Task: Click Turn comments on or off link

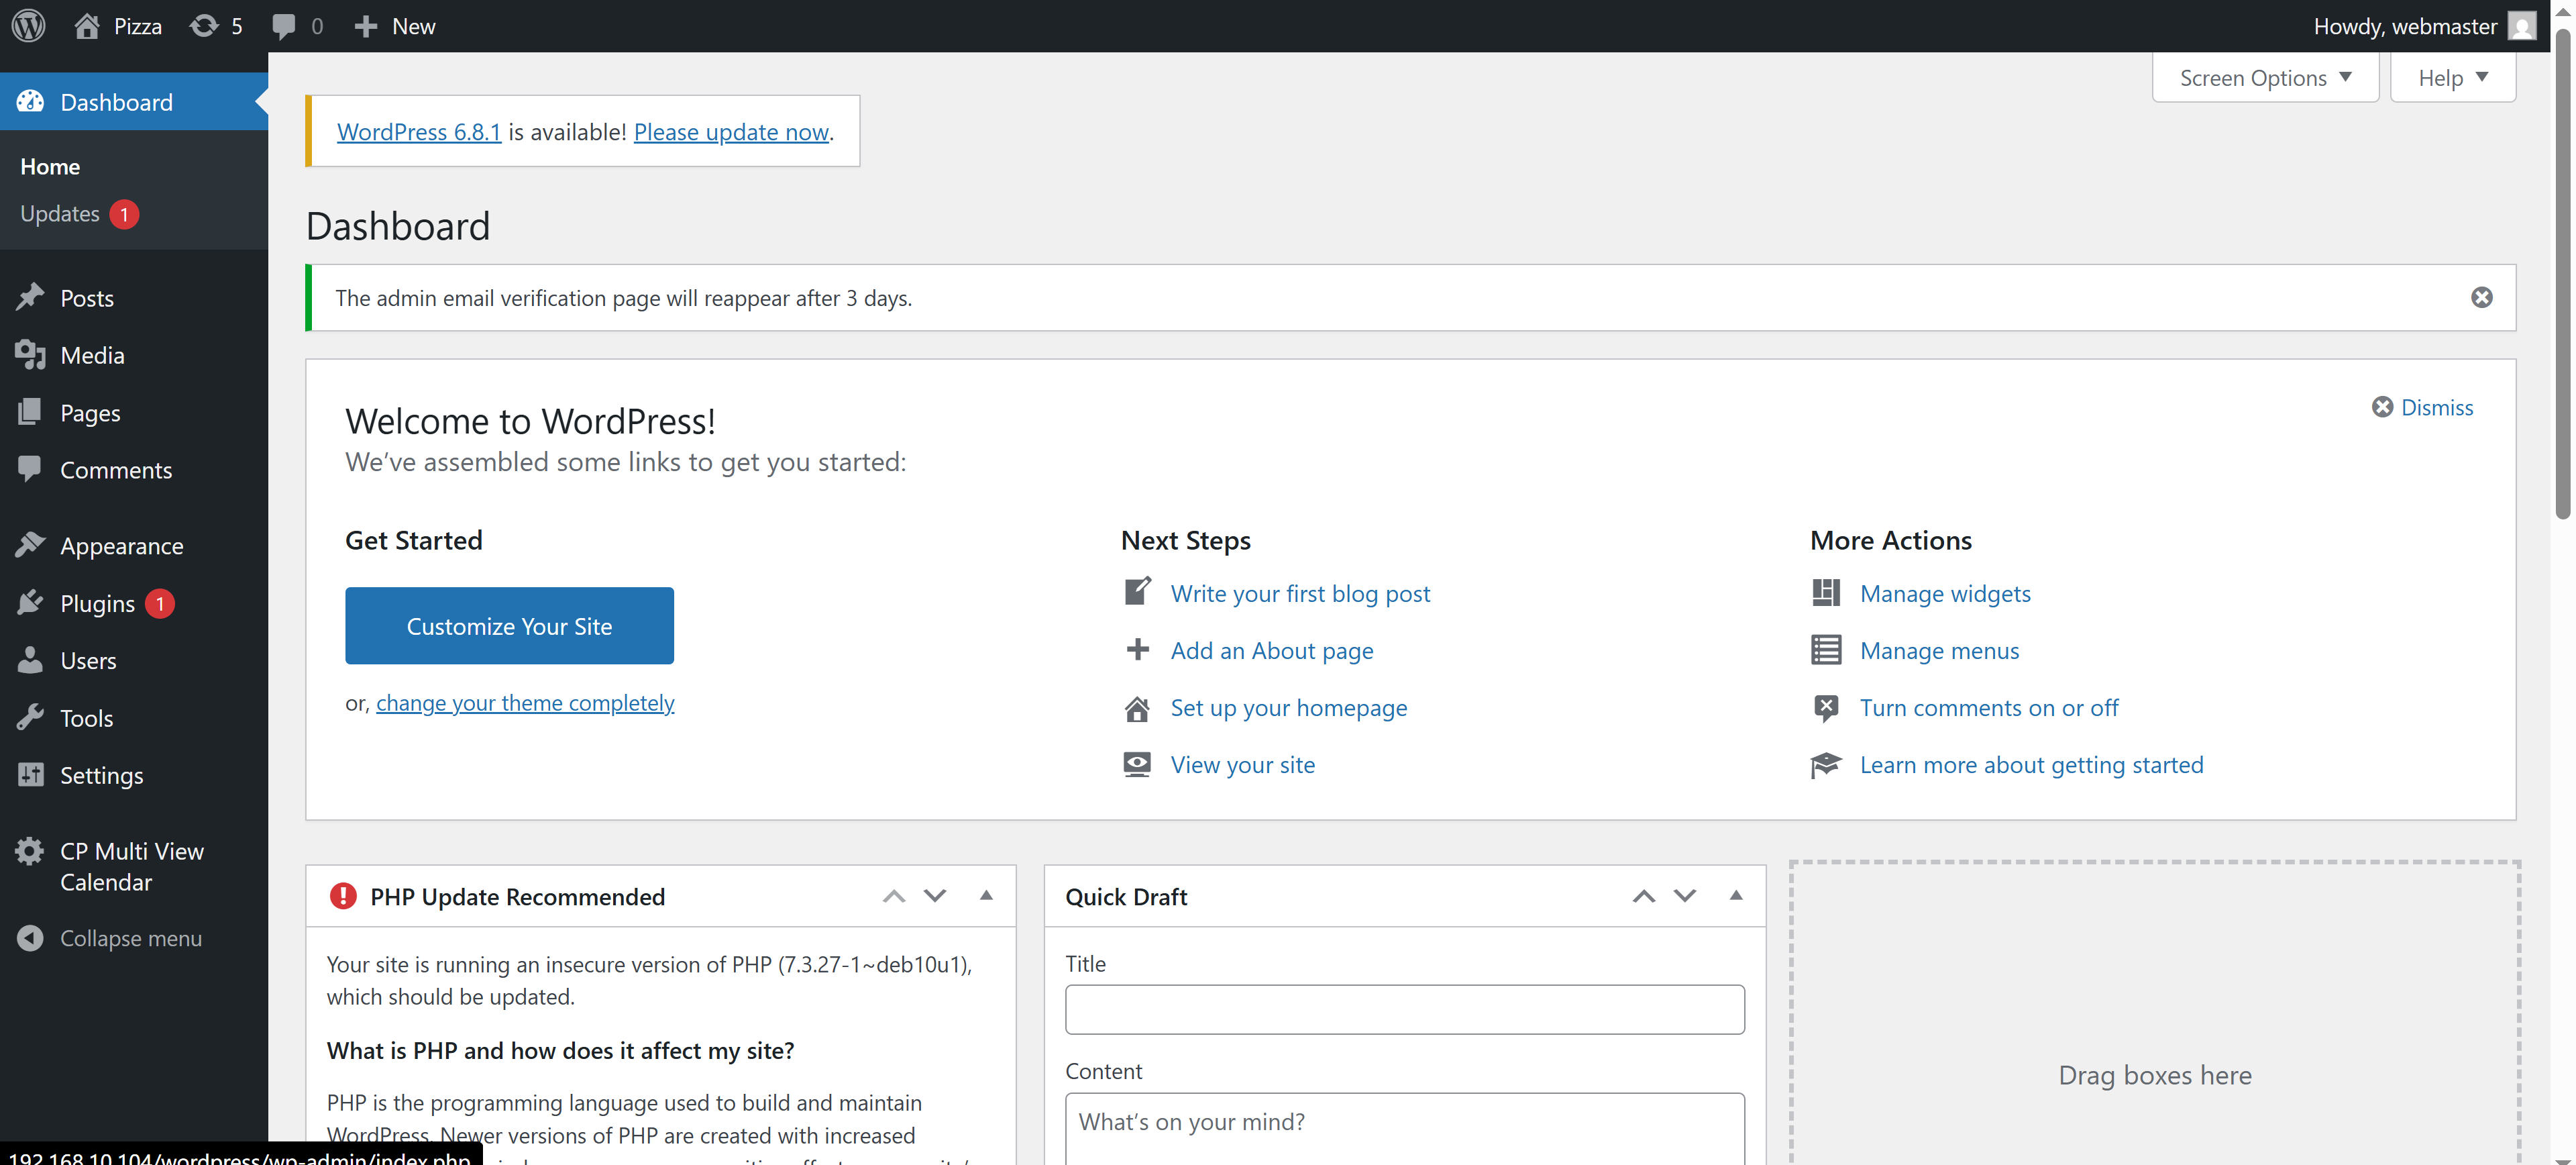Action: coord(1988,707)
